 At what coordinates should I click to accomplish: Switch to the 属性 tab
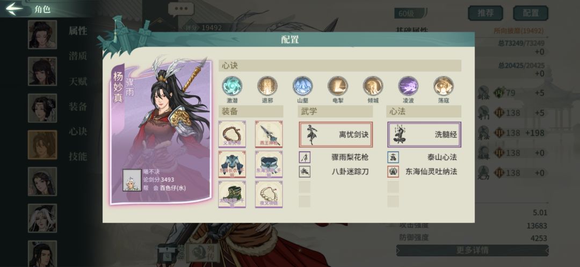click(78, 31)
